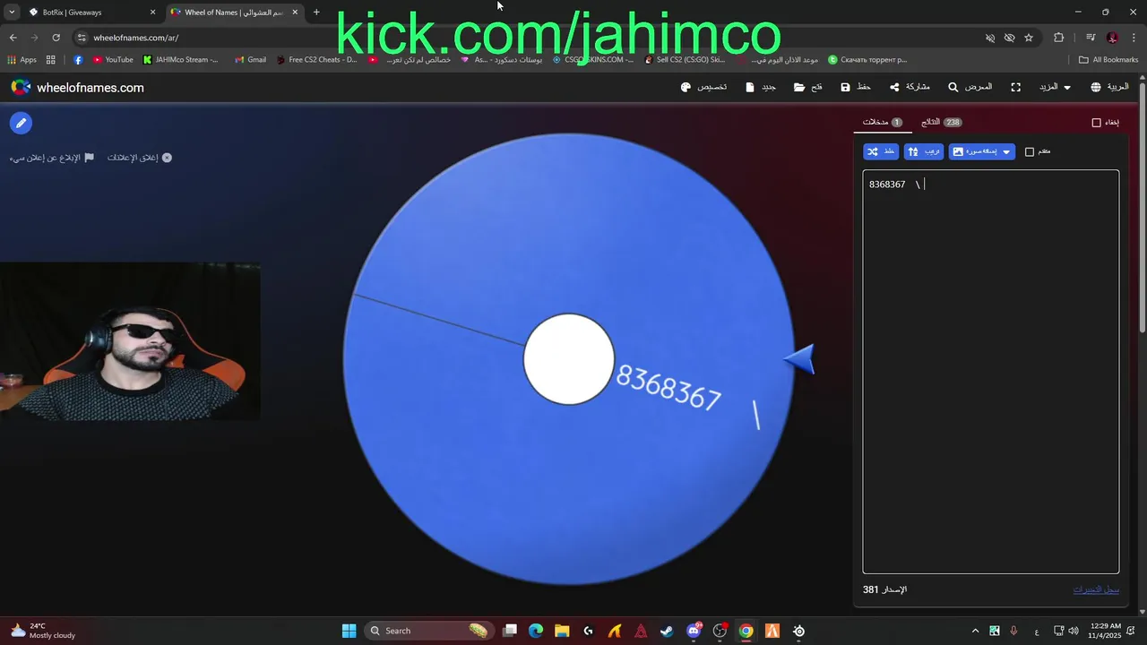Save the wheel (حفظ)

[856, 87]
